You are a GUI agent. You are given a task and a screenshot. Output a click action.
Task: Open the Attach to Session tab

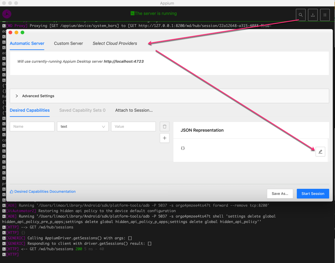pos(134,110)
